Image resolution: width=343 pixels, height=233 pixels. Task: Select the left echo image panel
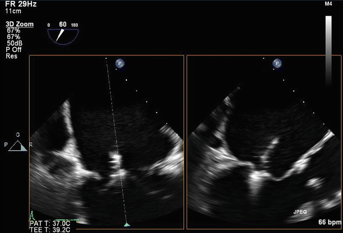tap(106, 140)
